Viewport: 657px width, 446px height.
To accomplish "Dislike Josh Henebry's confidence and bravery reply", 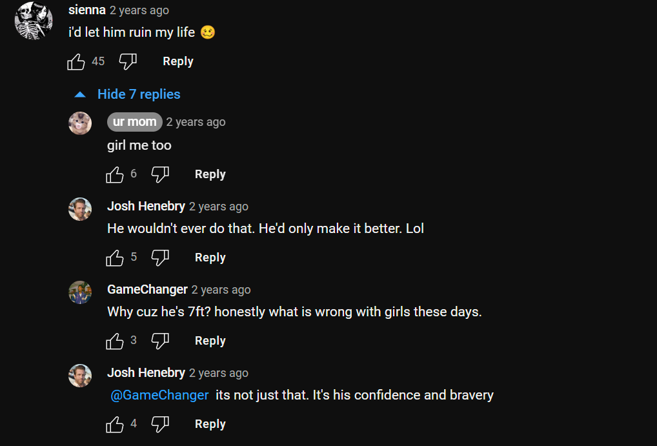I will pos(160,425).
